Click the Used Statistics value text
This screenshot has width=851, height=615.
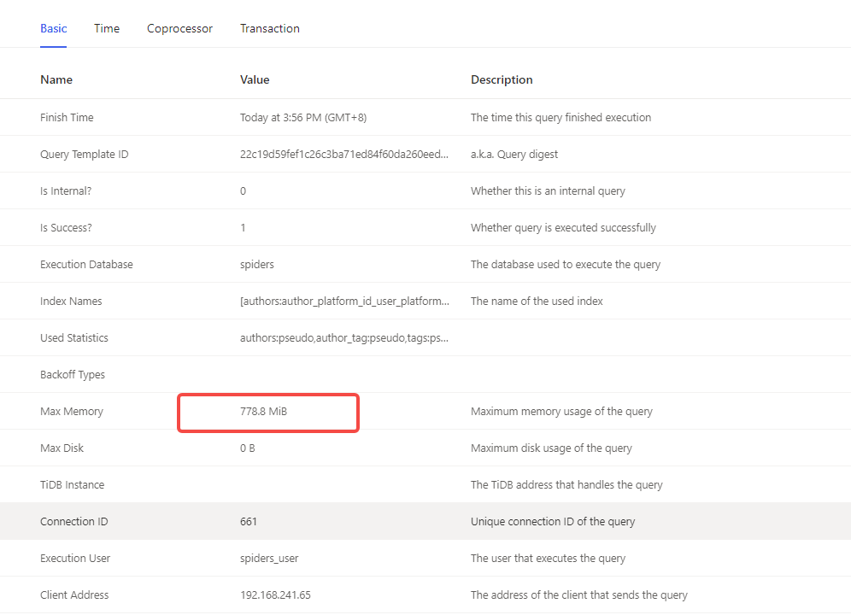pos(344,338)
